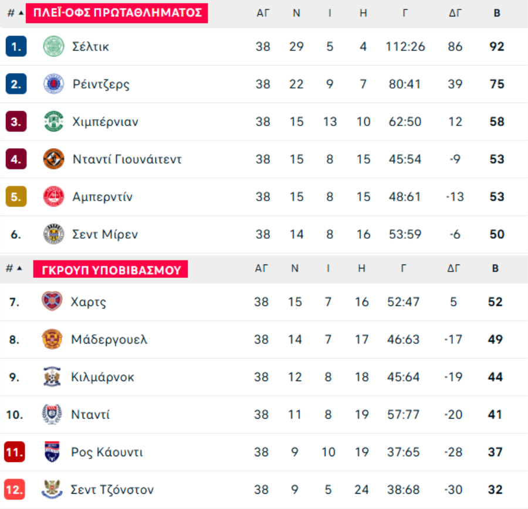Open the Σέλτικ team link

[90, 46]
